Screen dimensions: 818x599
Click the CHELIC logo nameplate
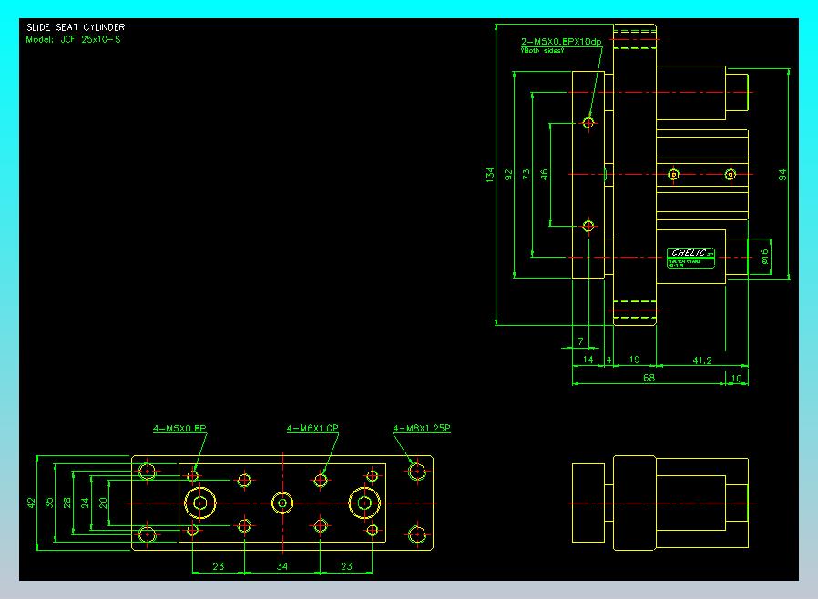click(691, 254)
